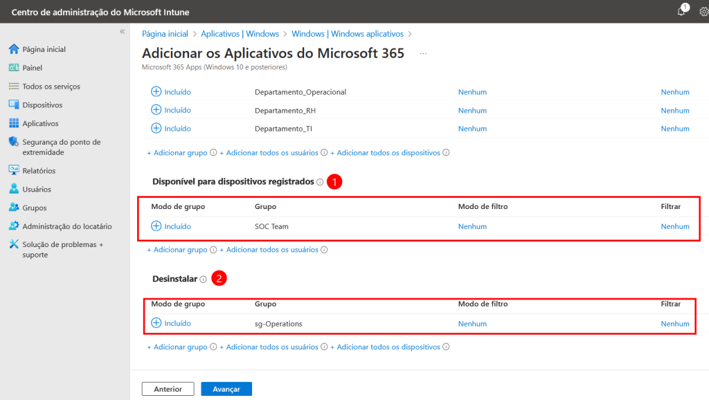The width and height of the screenshot is (709, 400).
Task: Toggle Incluído mode for Departamento_TI
Action: coord(171,128)
